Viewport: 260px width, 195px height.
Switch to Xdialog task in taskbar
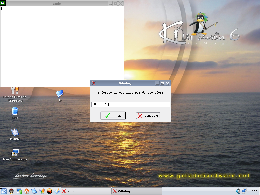pyautogui.click(x=137, y=191)
